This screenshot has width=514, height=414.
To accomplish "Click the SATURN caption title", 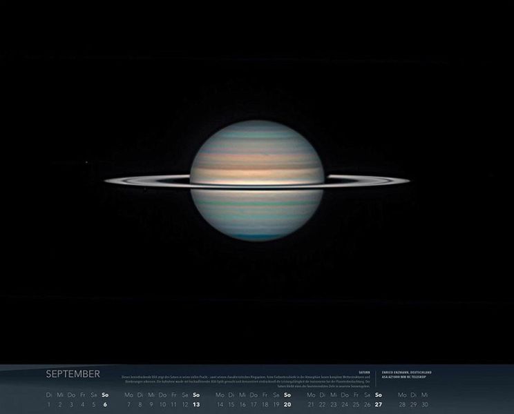I will pyautogui.click(x=365, y=372).
